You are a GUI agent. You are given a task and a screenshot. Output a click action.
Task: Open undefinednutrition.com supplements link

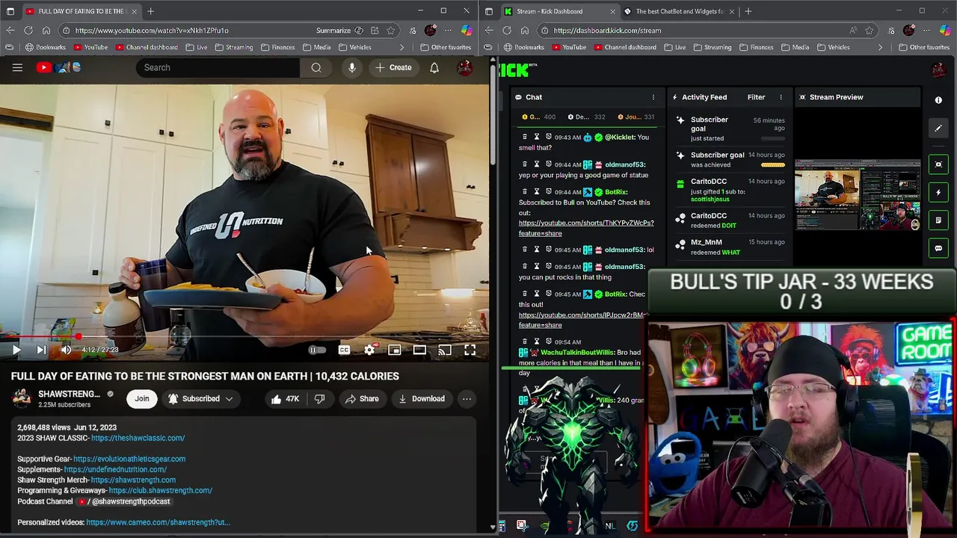click(x=115, y=469)
